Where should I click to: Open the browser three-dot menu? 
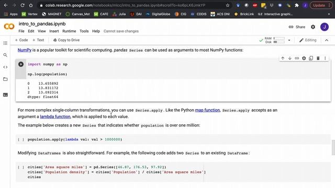coord(329,5)
